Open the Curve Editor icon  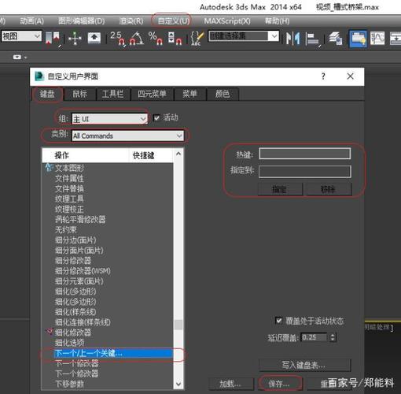[x=377, y=39]
